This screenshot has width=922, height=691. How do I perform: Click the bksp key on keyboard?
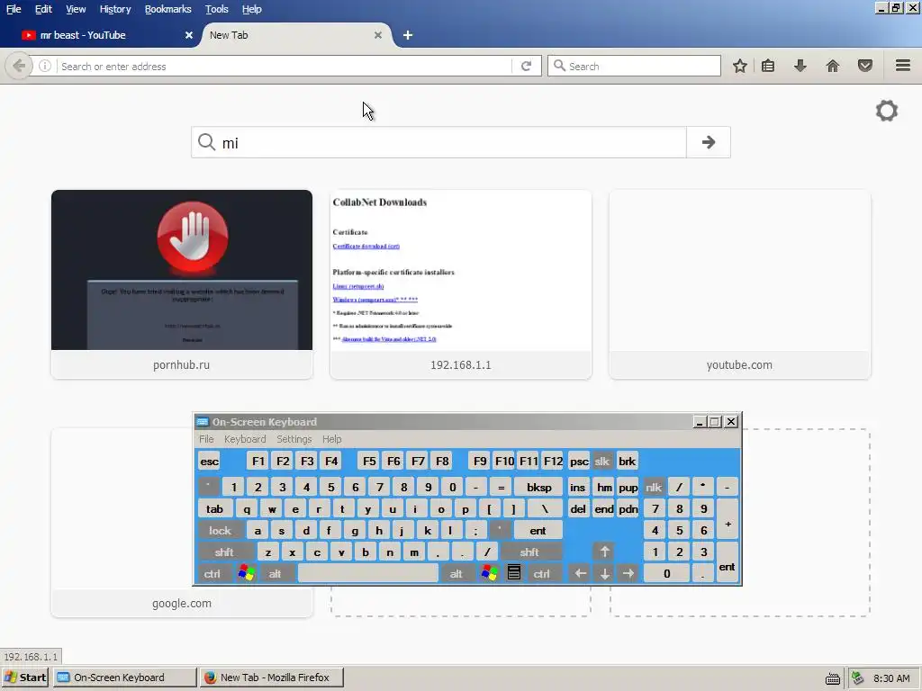[538, 487]
